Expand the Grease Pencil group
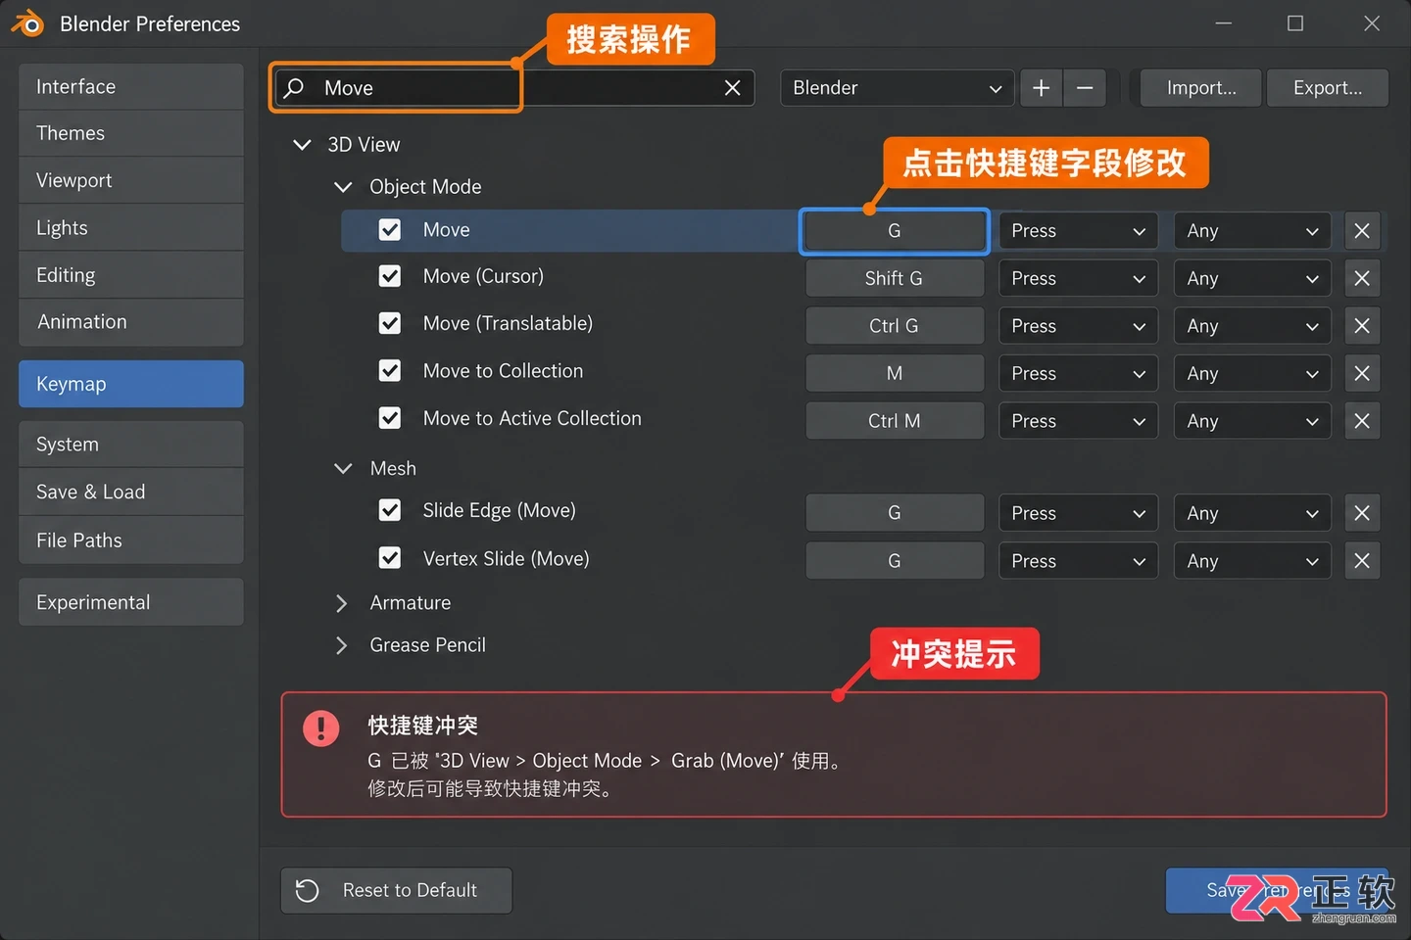The image size is (1411, 940). point(341,645)
